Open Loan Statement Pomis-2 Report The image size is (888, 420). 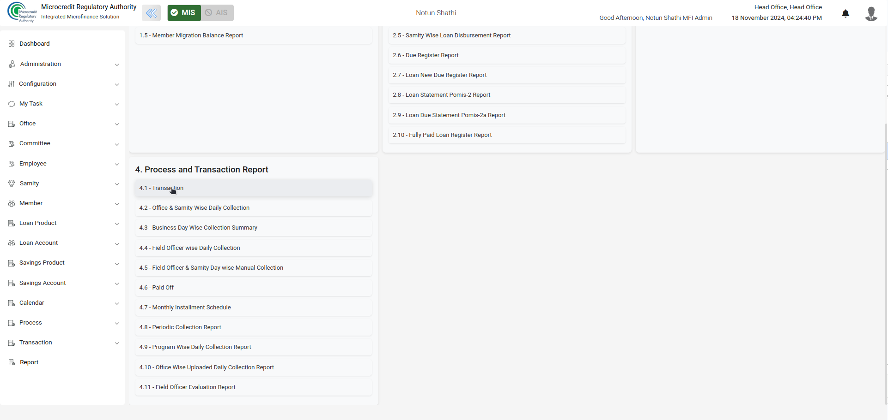tap(507, 95)
